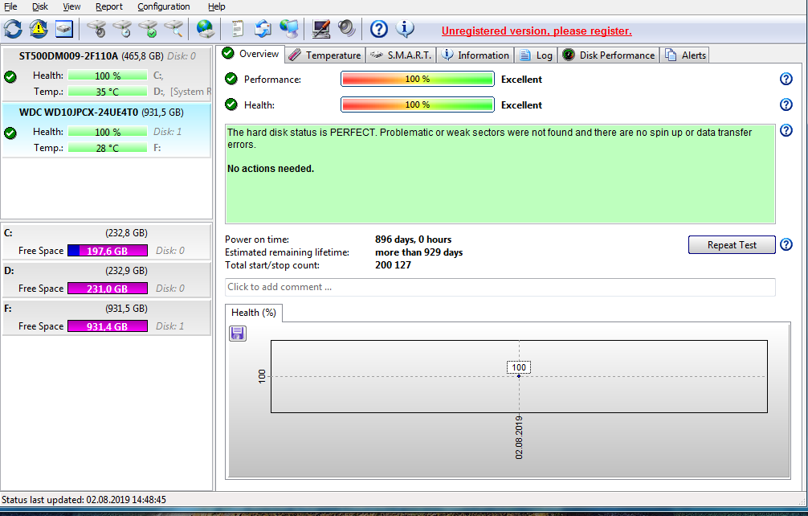Click the comment input field

(x=500, y=287)
